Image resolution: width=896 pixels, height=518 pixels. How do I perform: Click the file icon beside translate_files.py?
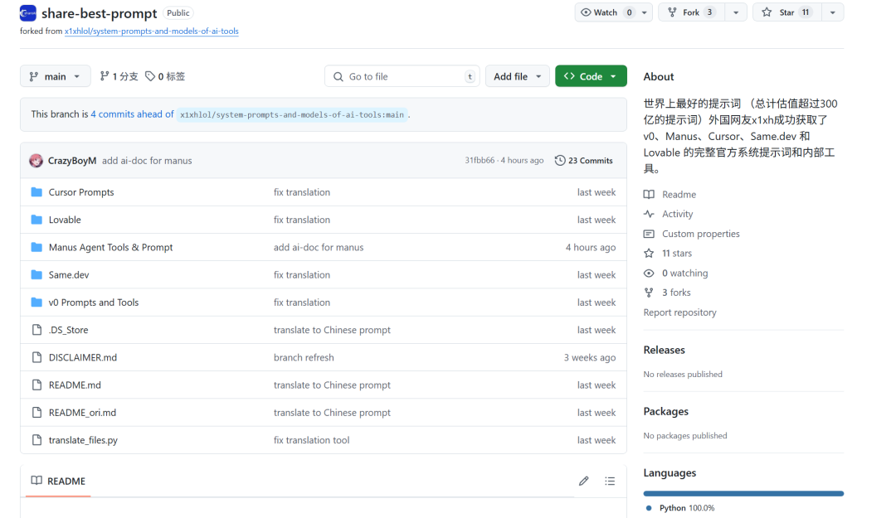click(x=37, y=440)
